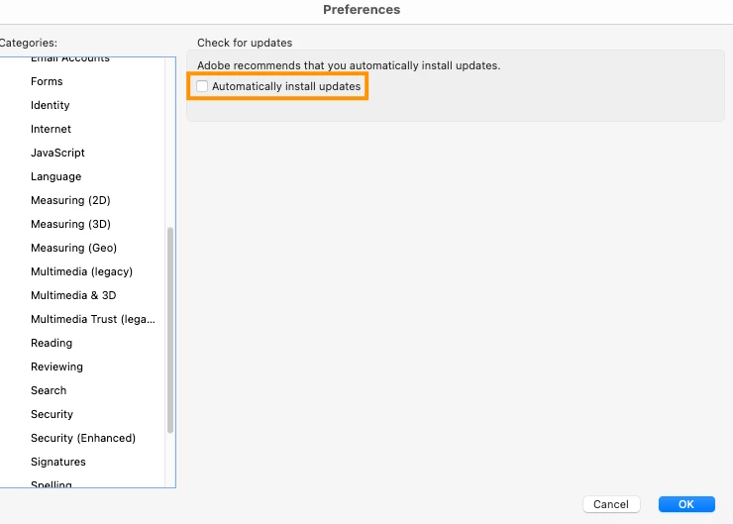The width and height of the screenshot is (733, 524).
Task: Select Security (Enhanced) category
Action: (x=83, y=438)
